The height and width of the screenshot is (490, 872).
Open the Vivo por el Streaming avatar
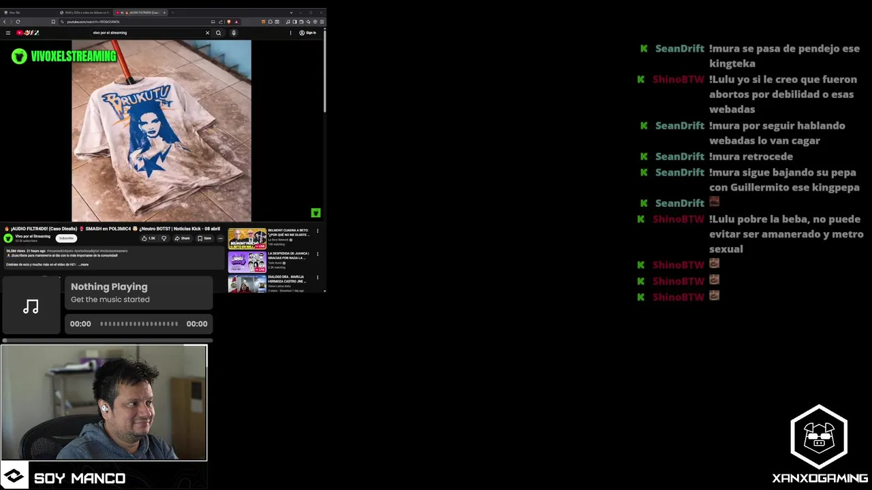pos(8,238)
